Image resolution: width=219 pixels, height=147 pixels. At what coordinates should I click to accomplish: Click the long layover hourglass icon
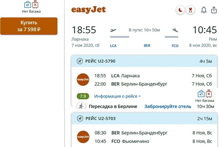coord(190,10)
